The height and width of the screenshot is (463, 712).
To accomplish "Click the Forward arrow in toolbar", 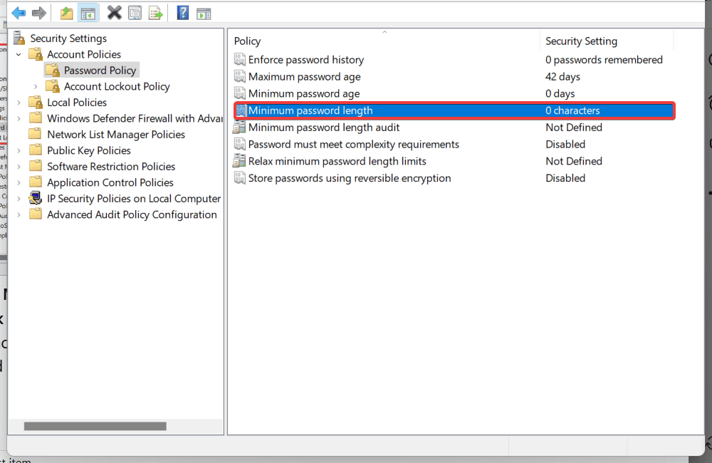I will pyautogui.click(x=39, y=13).
